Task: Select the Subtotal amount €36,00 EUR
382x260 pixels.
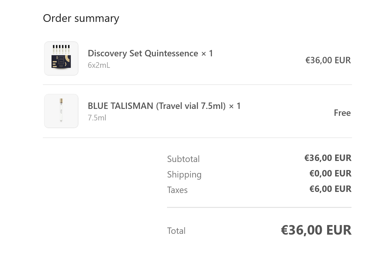Action: pyautogui.click(x=328, y=158)
